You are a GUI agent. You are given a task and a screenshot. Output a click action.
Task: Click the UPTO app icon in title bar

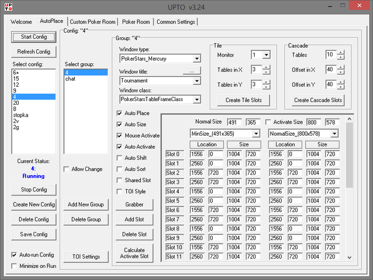9,8
